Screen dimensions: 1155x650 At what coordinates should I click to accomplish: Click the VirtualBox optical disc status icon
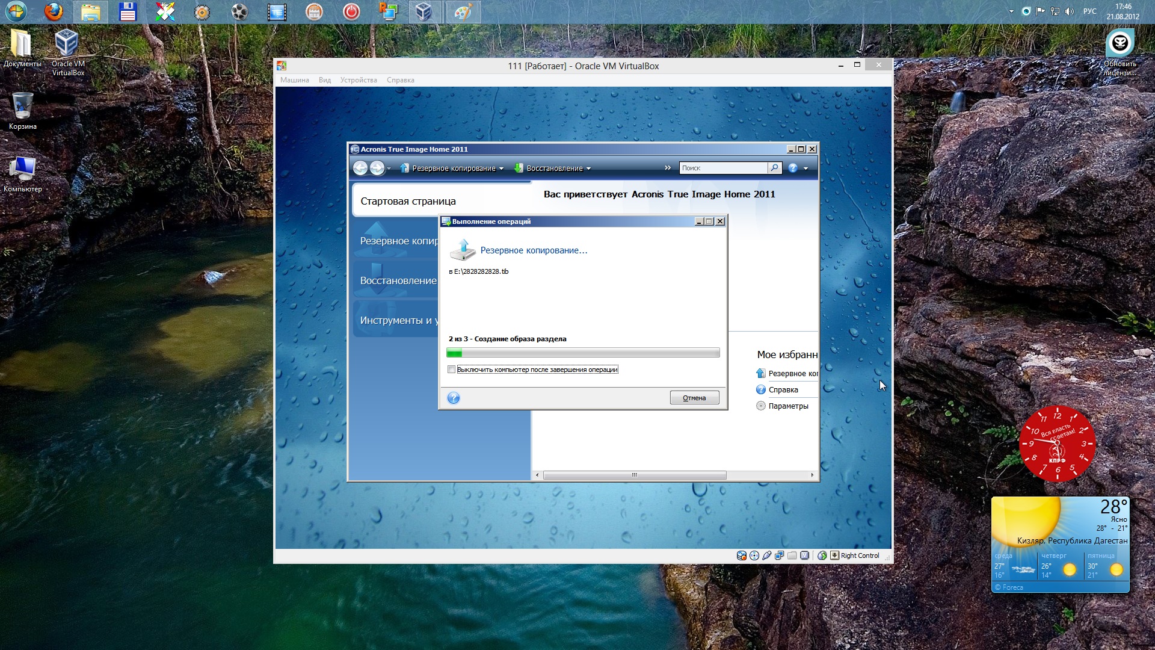[754, 556]
